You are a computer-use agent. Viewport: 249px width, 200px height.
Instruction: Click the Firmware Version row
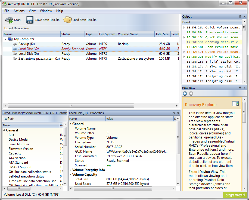[33, 149]
